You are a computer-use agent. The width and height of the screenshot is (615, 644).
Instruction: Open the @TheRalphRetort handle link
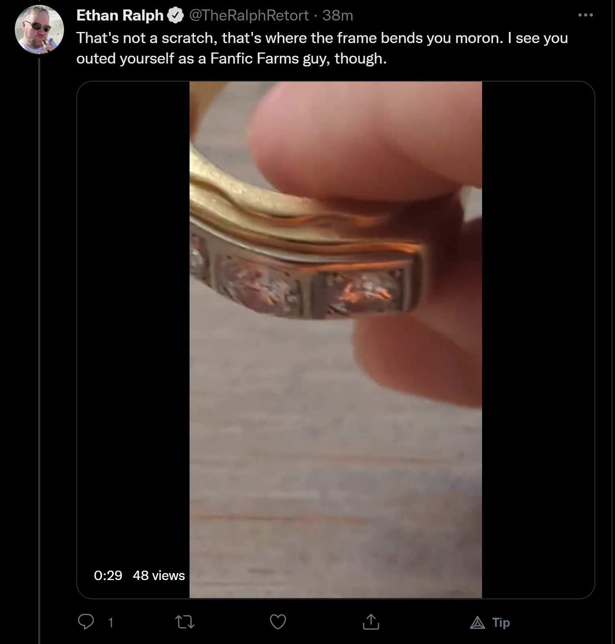pyautogui.click(x=249, y=16)
